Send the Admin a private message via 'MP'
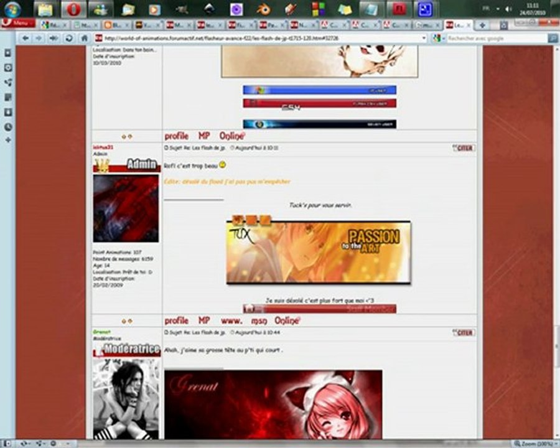This screenshot has height=448, width=560. [x=204, y=321]
